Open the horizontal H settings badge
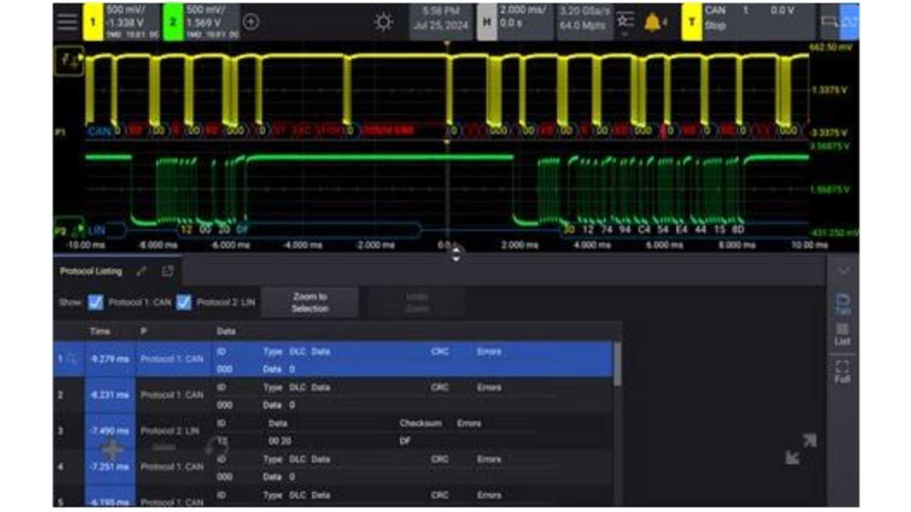 [487, 22]
